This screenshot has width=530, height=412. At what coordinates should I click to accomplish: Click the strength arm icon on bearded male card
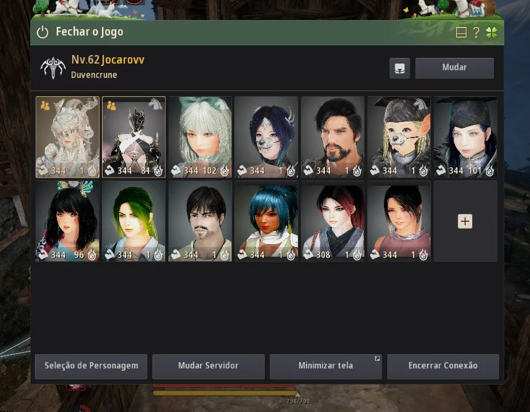coord(309,171)
